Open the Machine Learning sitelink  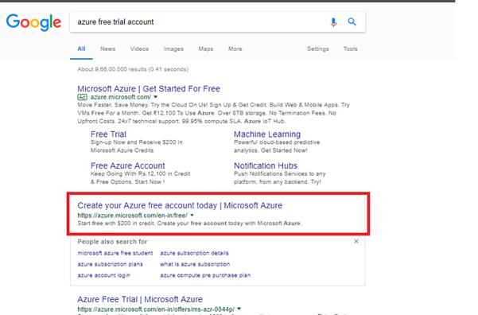tap(267, 134)
